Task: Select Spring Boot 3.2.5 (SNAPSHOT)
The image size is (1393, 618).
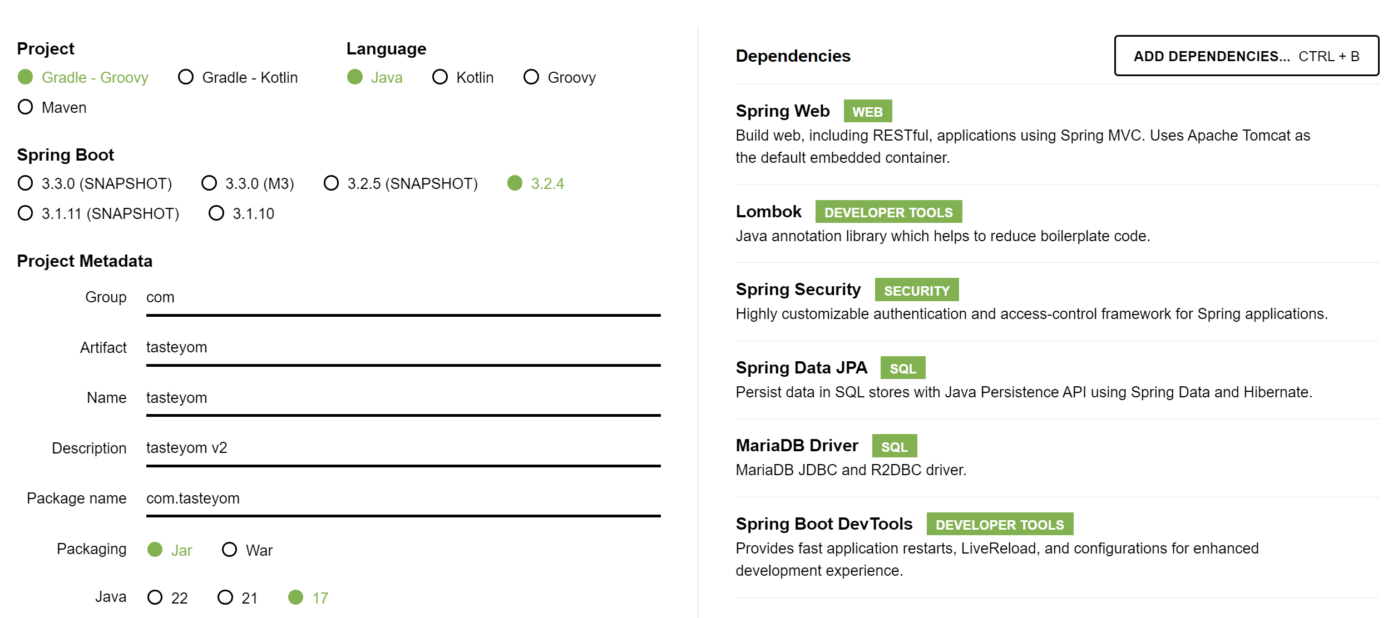Action: pos(401,183)
